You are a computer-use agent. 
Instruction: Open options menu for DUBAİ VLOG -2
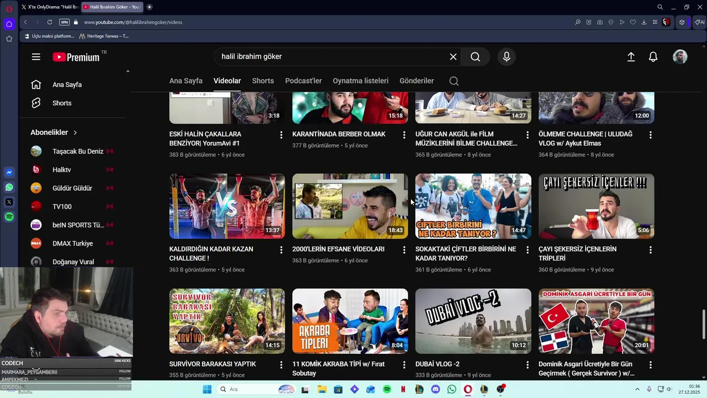point(527,365)
